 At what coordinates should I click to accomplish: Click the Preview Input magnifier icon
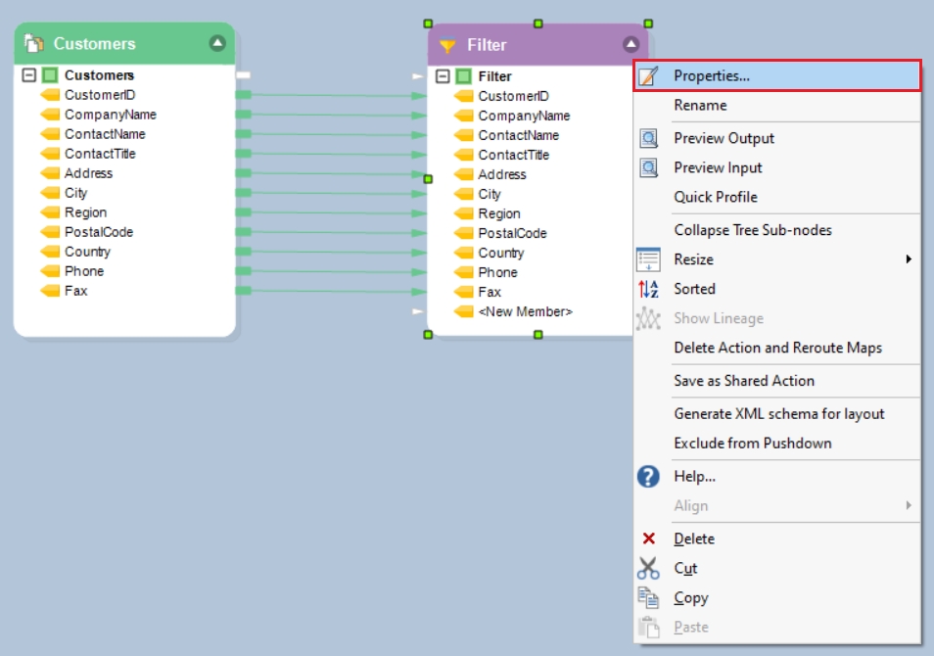point(648,167)
